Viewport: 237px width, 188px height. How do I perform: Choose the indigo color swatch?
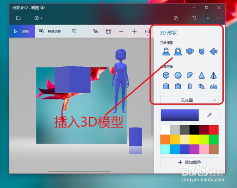click(x=185, y=149)
